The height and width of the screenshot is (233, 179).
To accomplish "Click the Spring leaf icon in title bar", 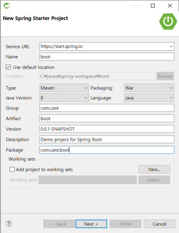I will coord(7,6).
